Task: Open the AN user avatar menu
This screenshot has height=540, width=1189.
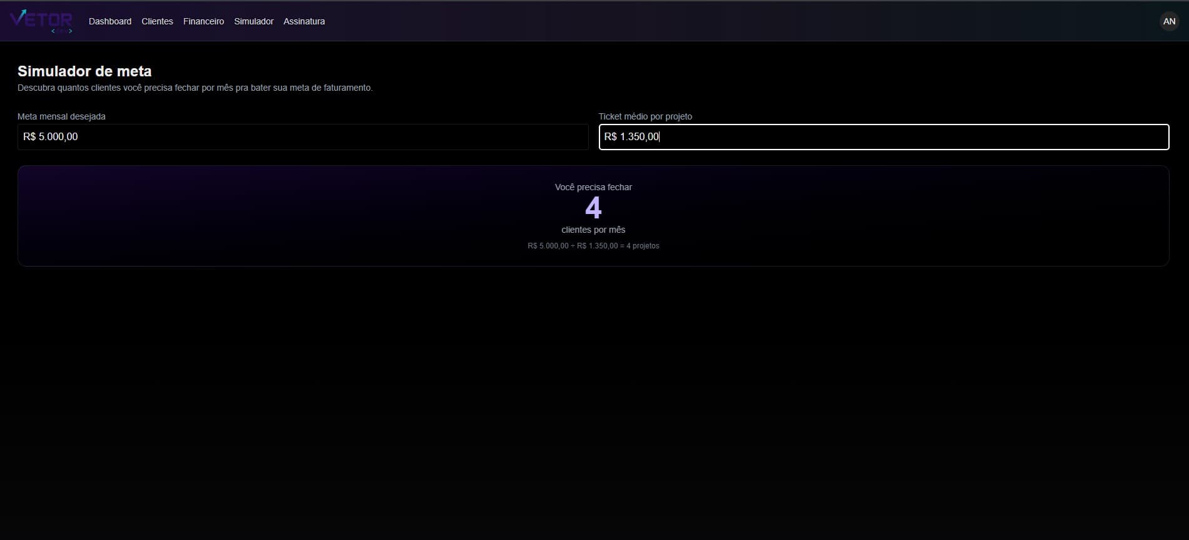Action: point(1169,21)
